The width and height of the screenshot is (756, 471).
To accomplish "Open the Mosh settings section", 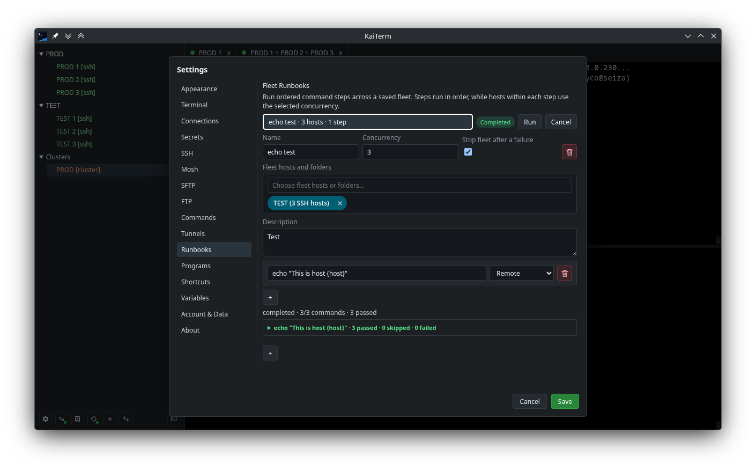I will click(214, 170).
